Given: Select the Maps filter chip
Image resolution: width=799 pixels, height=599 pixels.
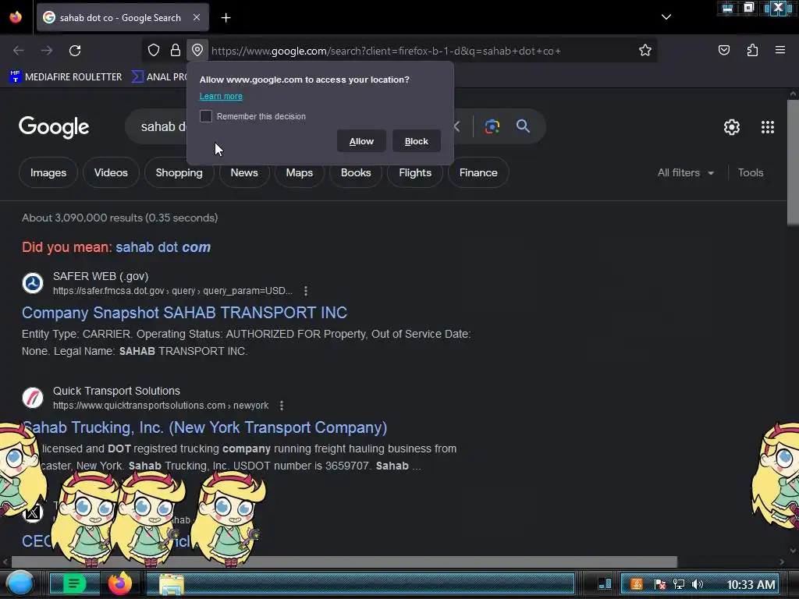Looking at the screenshot, I should [x=299, y=172].
